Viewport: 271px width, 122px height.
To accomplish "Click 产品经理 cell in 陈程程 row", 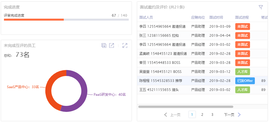I will point(198,81).
